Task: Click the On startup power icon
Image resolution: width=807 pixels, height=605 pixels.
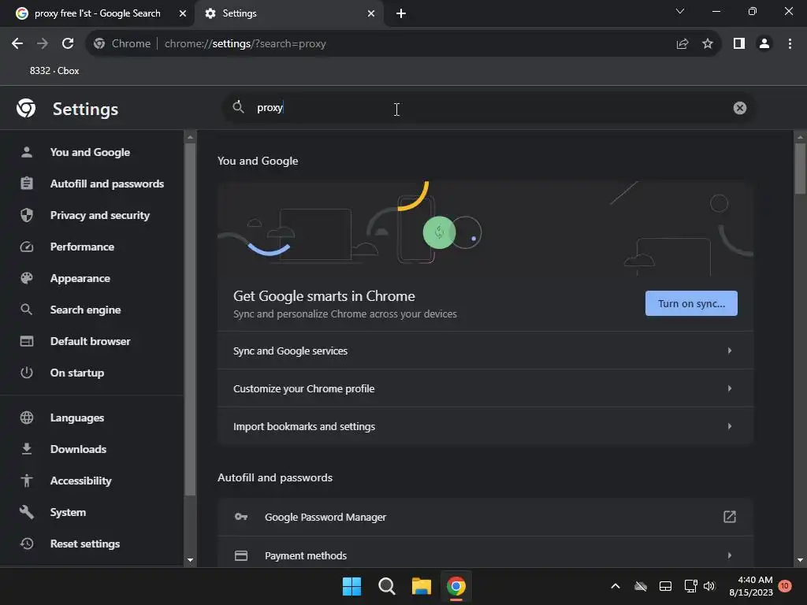Action: point(27,373)
